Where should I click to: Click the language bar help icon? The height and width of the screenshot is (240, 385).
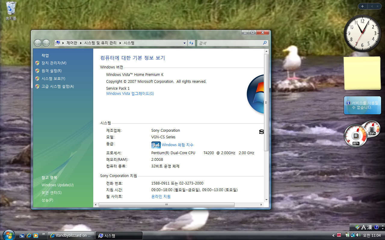376,227
